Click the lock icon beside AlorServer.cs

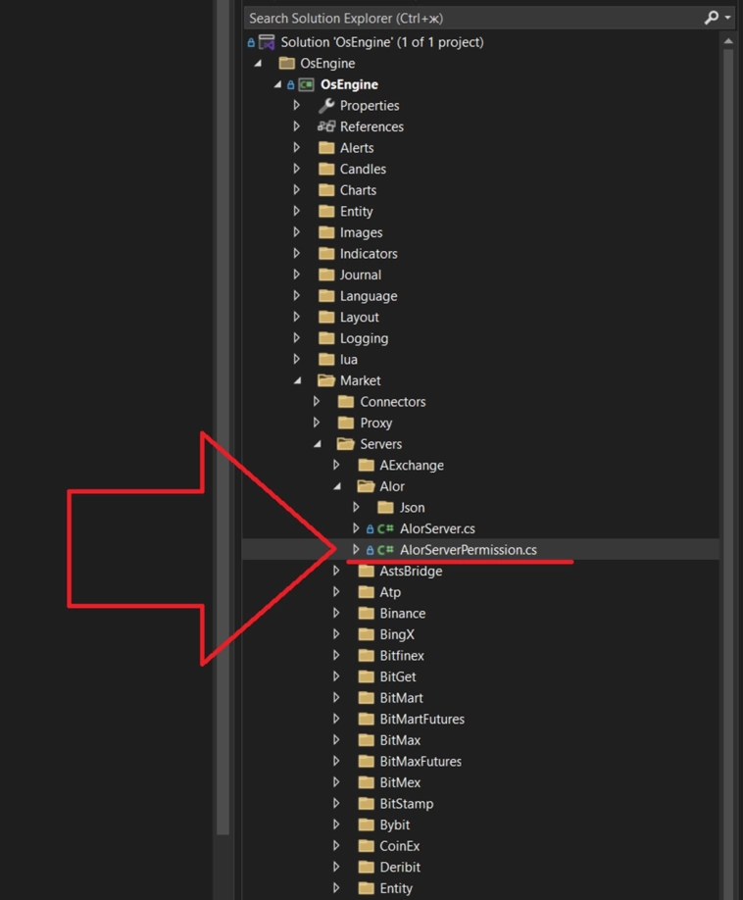(371, 529)
